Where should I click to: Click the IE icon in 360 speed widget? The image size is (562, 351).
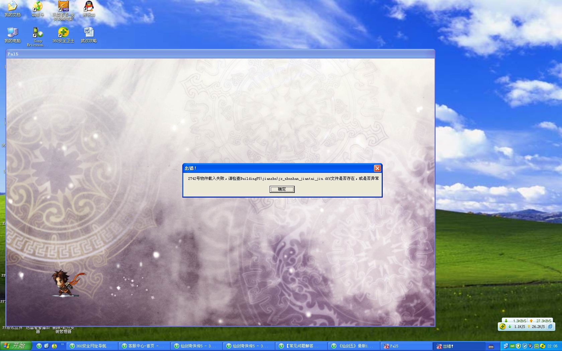tap(550, 327)
